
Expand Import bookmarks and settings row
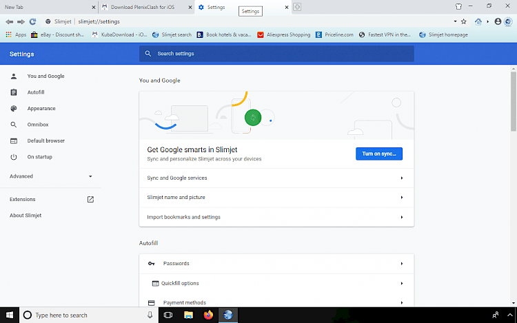(x=276, y=217)
